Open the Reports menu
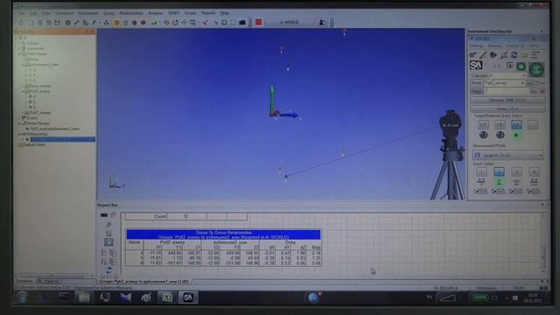 [x=208, y=13]
